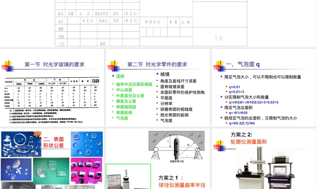Click the green-bordered spherometer equipment photo
This screenshot has height=189, width=316.
point(128,176)
